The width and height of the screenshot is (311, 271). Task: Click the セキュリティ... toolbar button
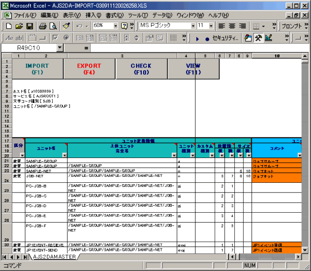225,38
